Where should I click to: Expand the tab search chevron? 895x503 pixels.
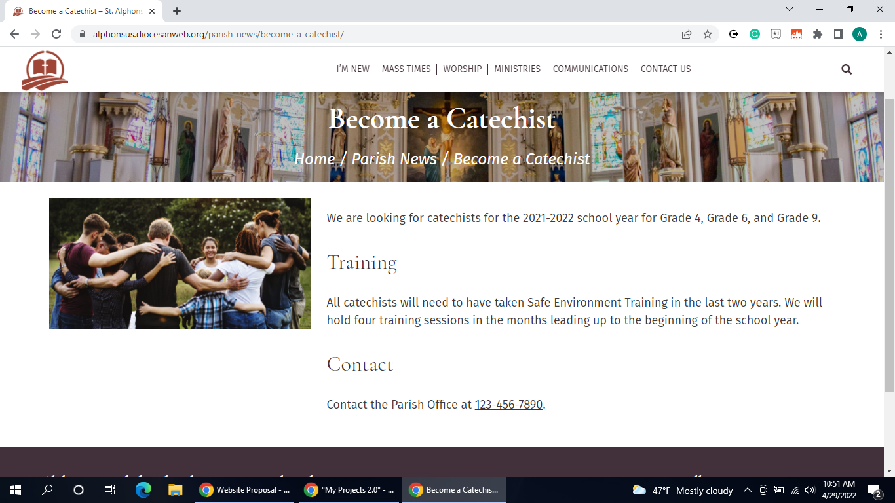790,10
